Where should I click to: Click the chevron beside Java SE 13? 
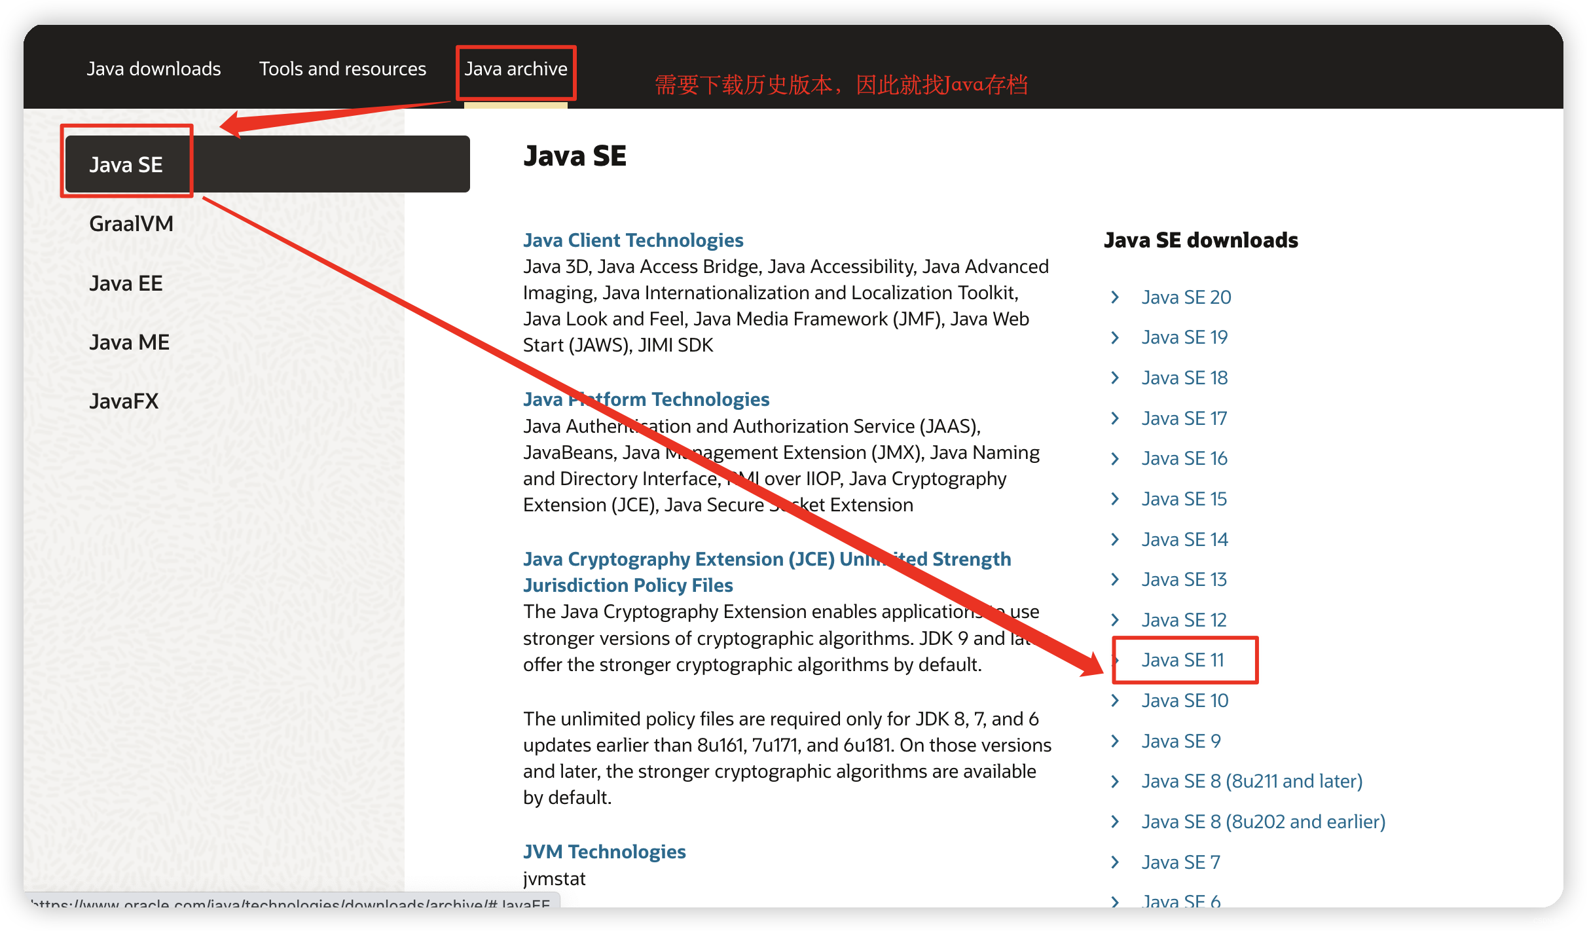coord(1115,579)
